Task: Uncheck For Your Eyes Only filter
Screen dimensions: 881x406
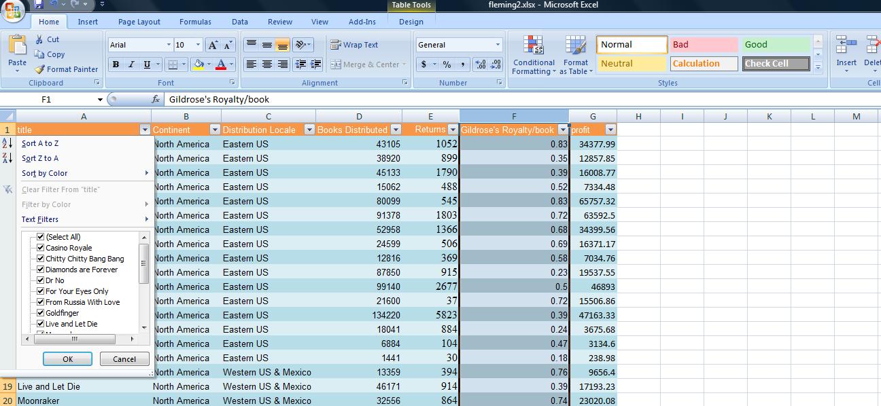Action: click(x=41, y=291)
